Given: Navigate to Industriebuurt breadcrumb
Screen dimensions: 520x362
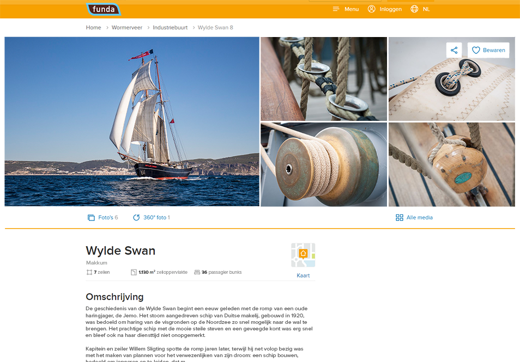Looking at the screenshot, I should coord(170,27).
